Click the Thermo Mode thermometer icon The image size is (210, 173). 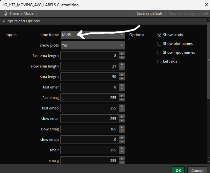point(6,13)
